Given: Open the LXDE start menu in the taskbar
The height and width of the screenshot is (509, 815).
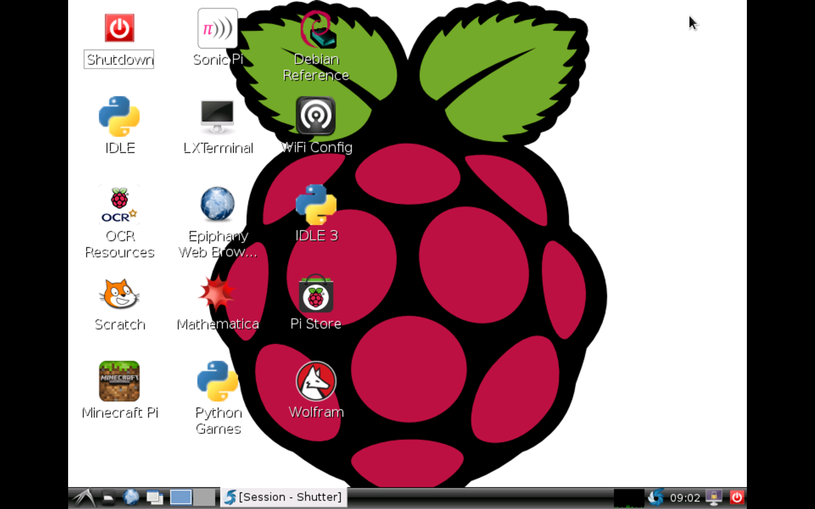Looking at the screenshot, I should point(83,498).
